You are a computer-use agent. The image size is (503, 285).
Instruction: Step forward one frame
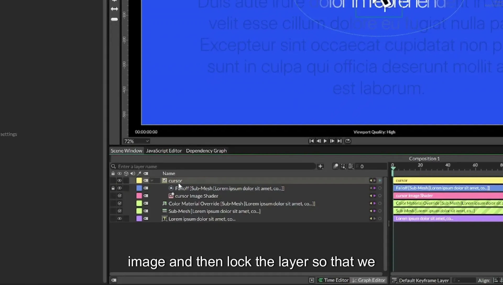click(x=332, y=141)
